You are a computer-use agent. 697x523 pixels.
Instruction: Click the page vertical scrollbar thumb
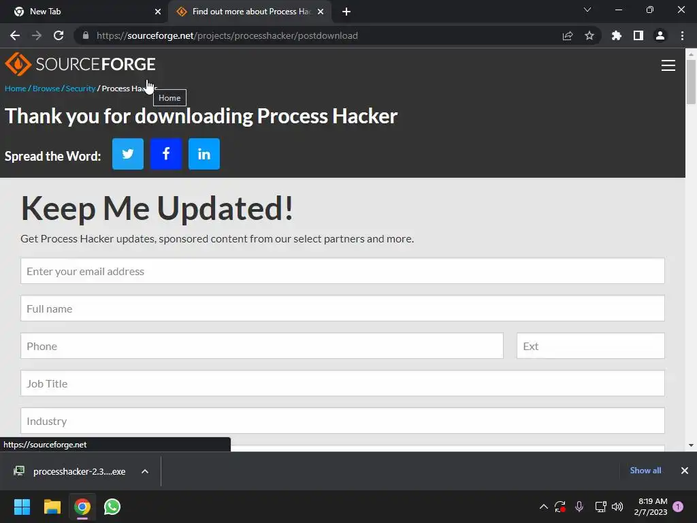(x=691, y=82)
